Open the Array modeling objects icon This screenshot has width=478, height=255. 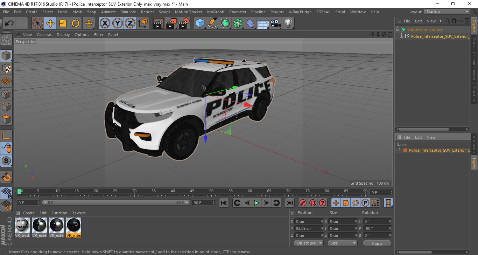[x=238, y=23]
